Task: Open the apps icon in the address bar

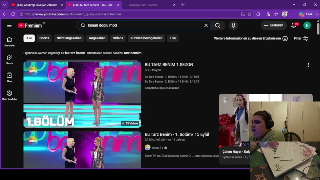Action: [243, 14]
